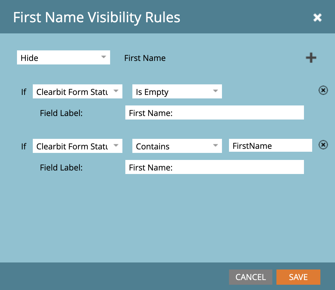
Task: Cancel the visibility rules changes
Action: pos(251,277)
